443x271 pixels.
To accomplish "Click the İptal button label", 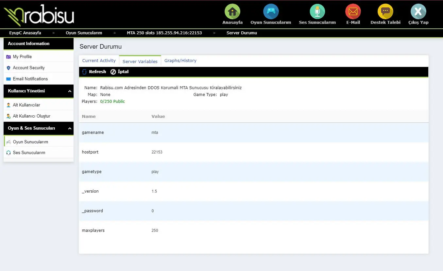I will (x=123, y=72).
